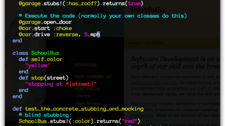Image resolution: width=225 pixels, height=126 pixels.
Task: Click the '@car.start :choke' line
Action: pyautogui.click(x=45, y=28)
